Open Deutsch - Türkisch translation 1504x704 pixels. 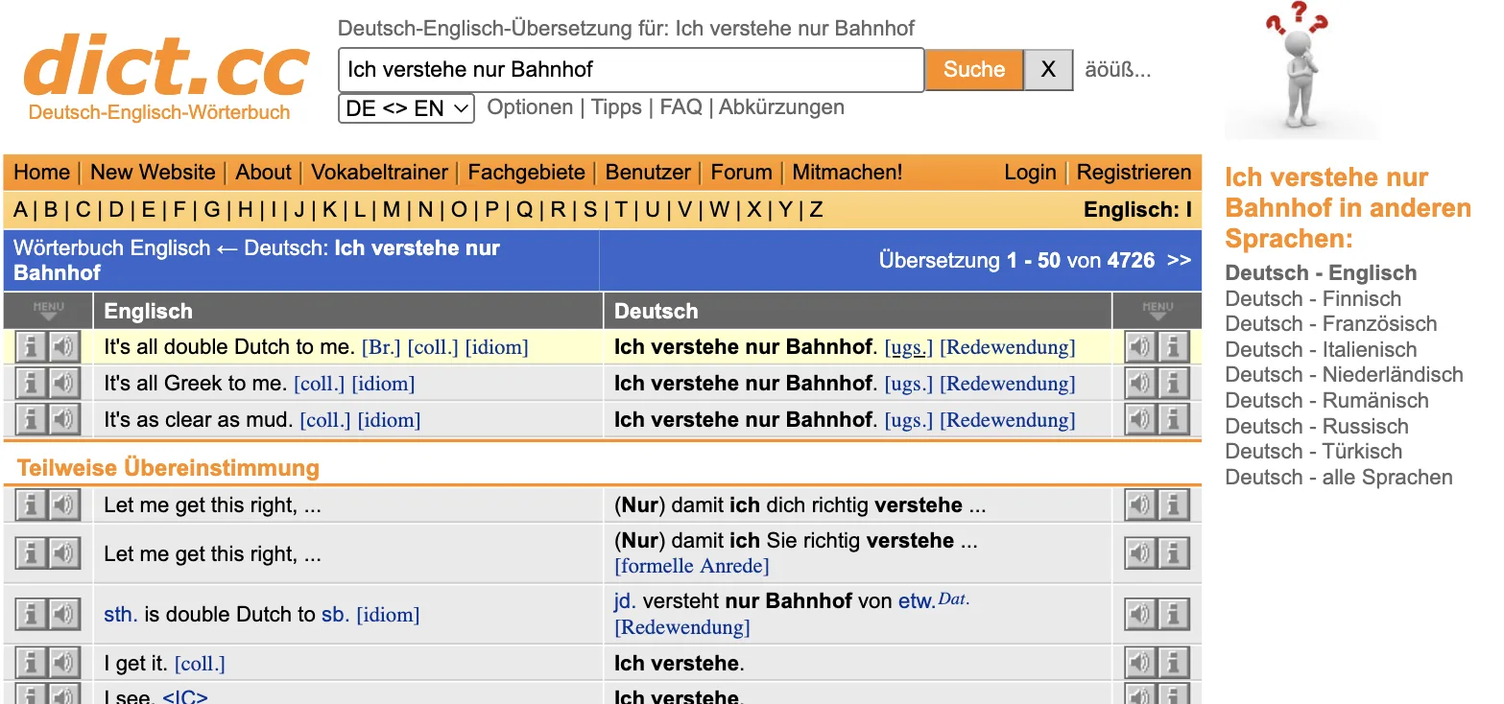[1314, 452]
